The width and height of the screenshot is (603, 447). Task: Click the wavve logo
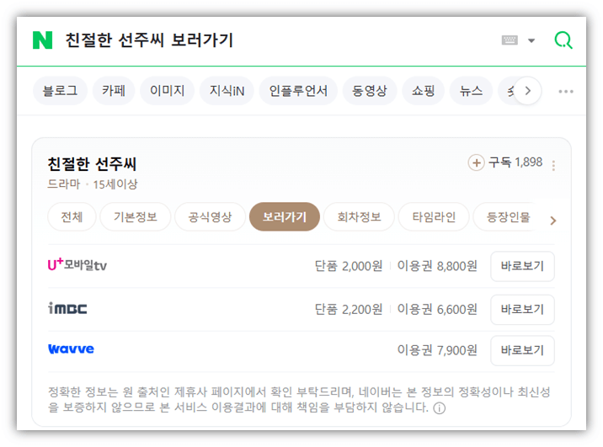coord(71,349)
